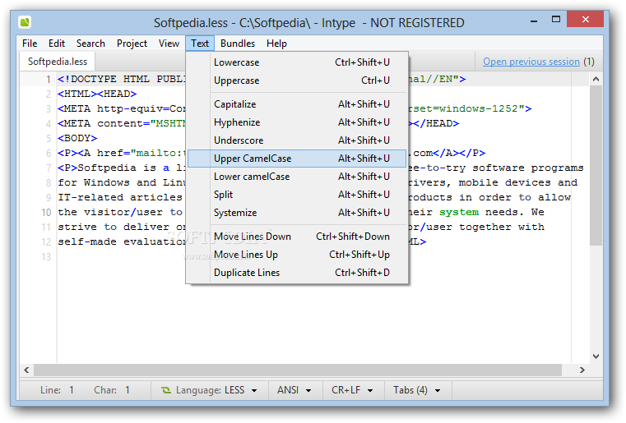The width and height of the screenshot is (626, 423).
Task: Open the View menu
Action: pos(169,44)
